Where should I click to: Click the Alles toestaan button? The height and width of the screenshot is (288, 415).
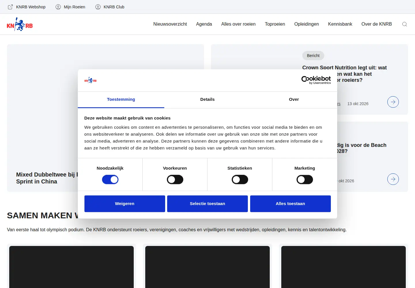(x=290, y=204)
